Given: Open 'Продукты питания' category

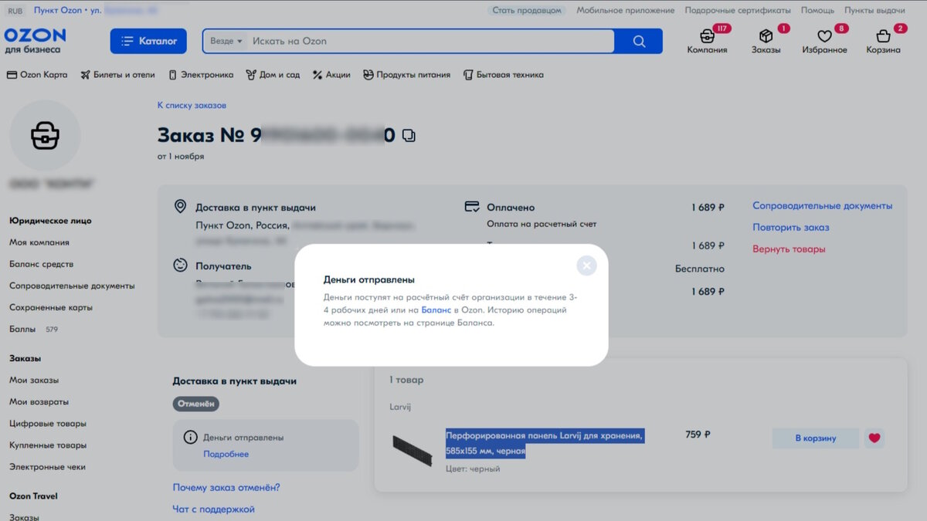Looking at the screenshot, I should (406, 75).
